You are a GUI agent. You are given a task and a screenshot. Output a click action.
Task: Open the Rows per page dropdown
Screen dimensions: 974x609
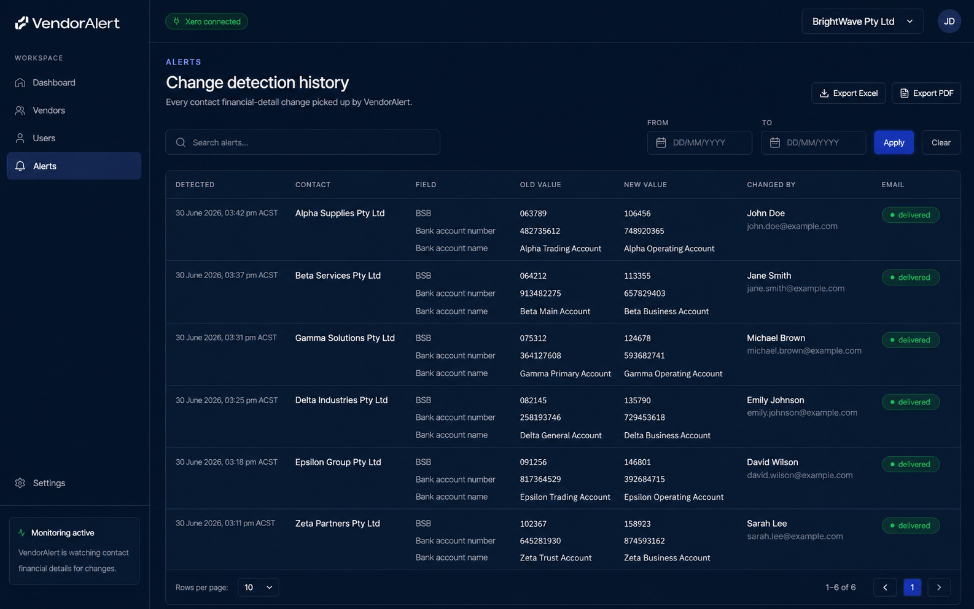click(x=258, y=588)
